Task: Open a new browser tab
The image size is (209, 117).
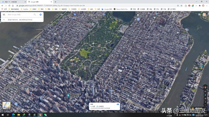Action: point(55,2)
